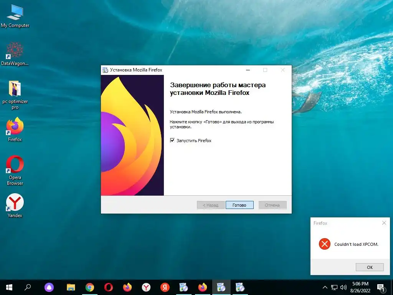The height and width of the screenshot is (295, 393).
Task: Click the installer icon in the title bar
Action: [105, 70]
